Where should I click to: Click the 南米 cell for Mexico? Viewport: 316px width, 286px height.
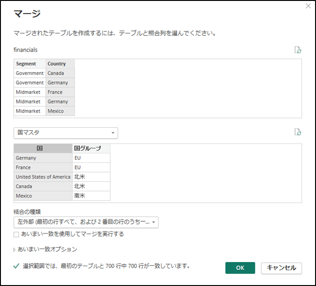[91, 196]
